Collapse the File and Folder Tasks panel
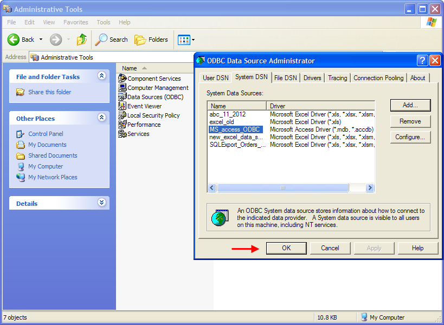Image resolution: width=444 pixels, height=325 pixels. pyautogui.click(x=102, y=75)
